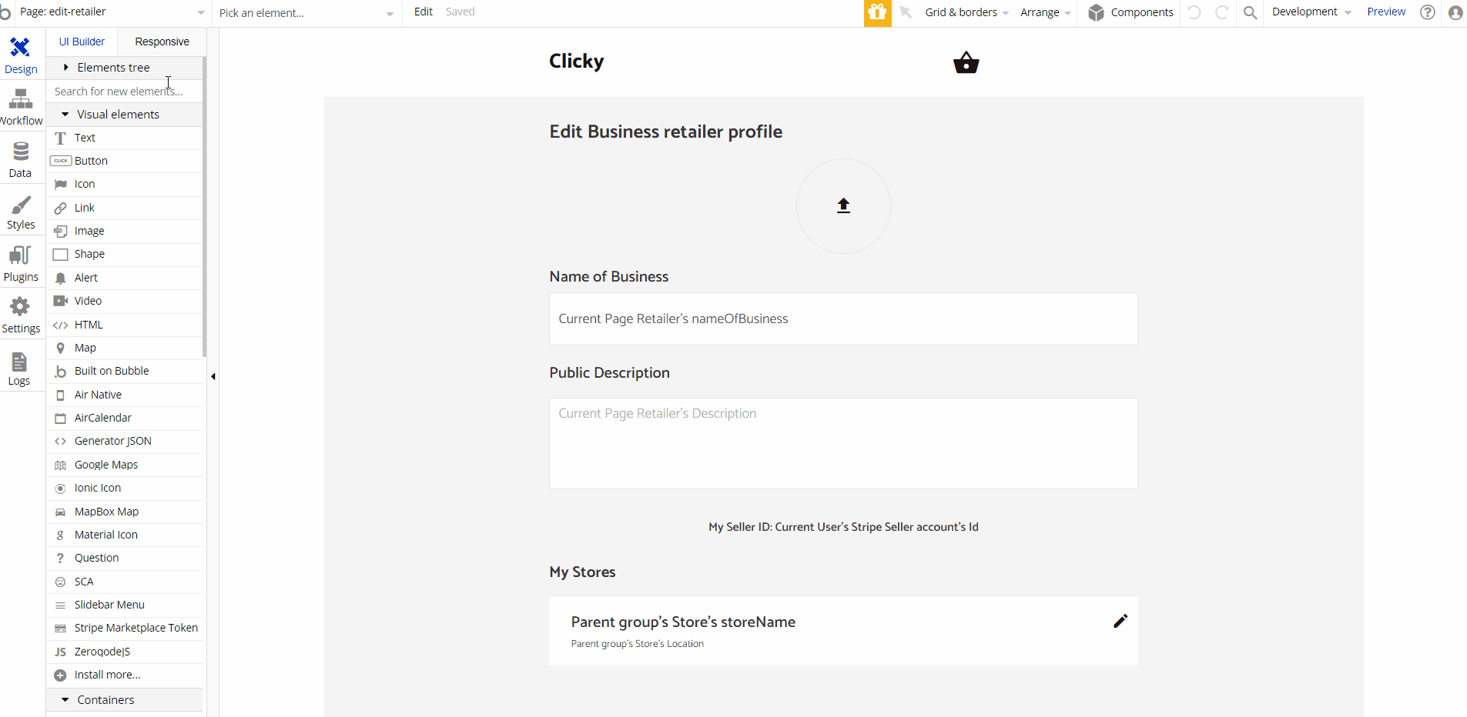Open the Grid & borders dropdown

[x=966, y=12]
